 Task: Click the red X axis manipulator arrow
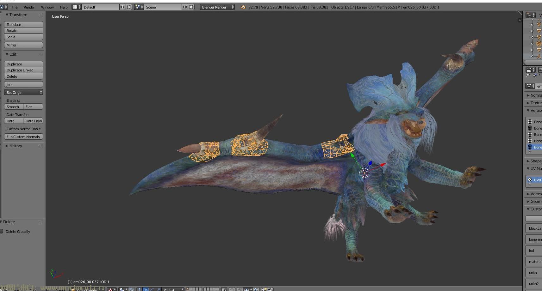(383, 165)
